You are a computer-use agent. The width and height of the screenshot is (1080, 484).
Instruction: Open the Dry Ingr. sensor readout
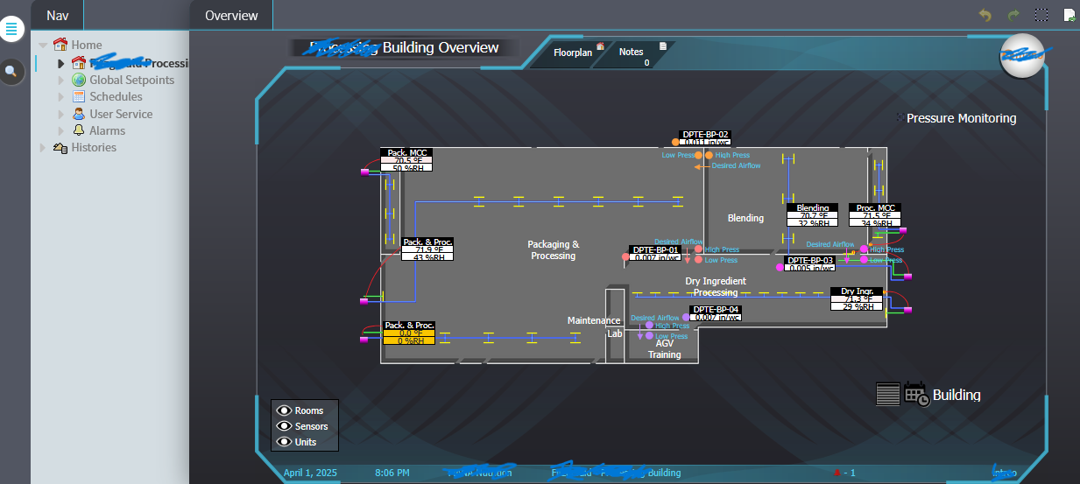click(858, 299)
